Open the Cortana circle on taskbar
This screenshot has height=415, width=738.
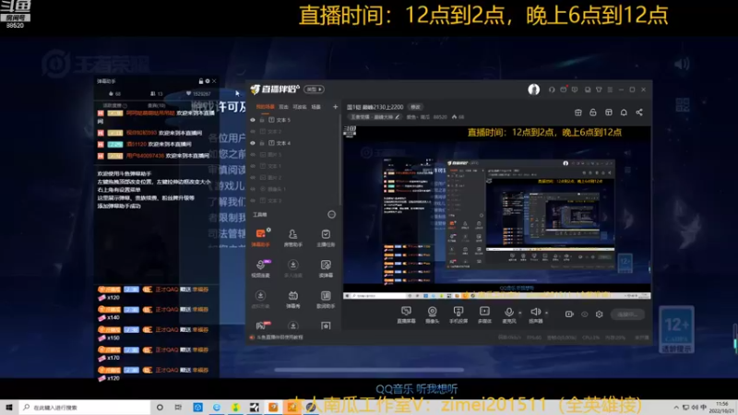[x=160, y=408]
